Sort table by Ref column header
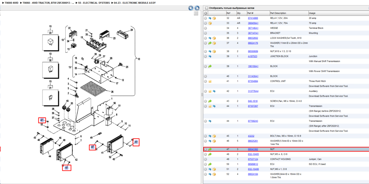Viewport: 369px width, 184px height. pos(231,13)
